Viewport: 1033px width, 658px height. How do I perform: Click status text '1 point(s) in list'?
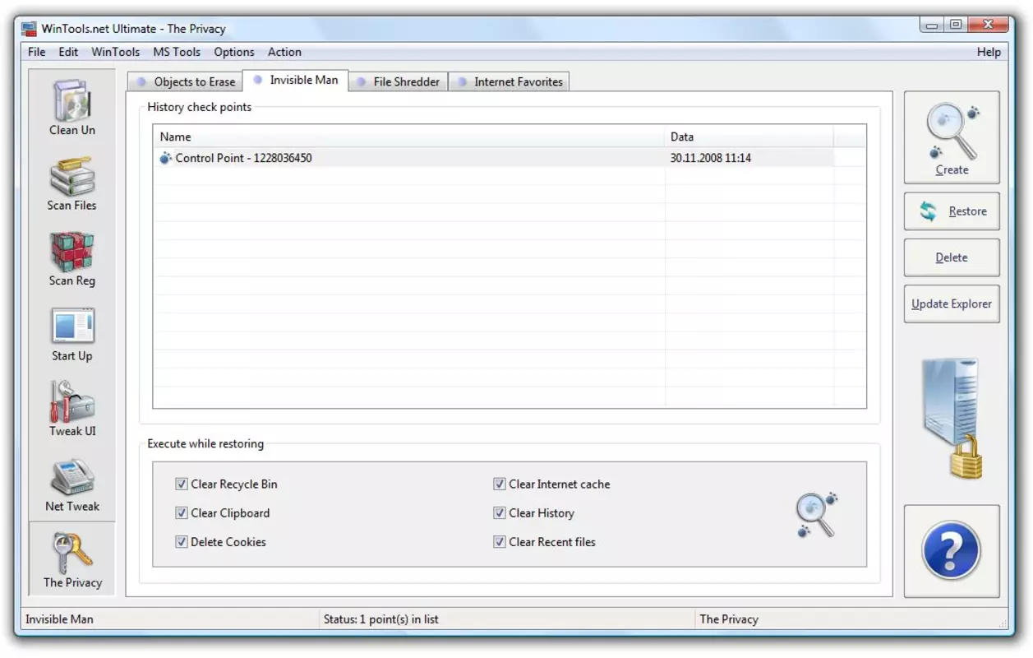click(399, 619)
